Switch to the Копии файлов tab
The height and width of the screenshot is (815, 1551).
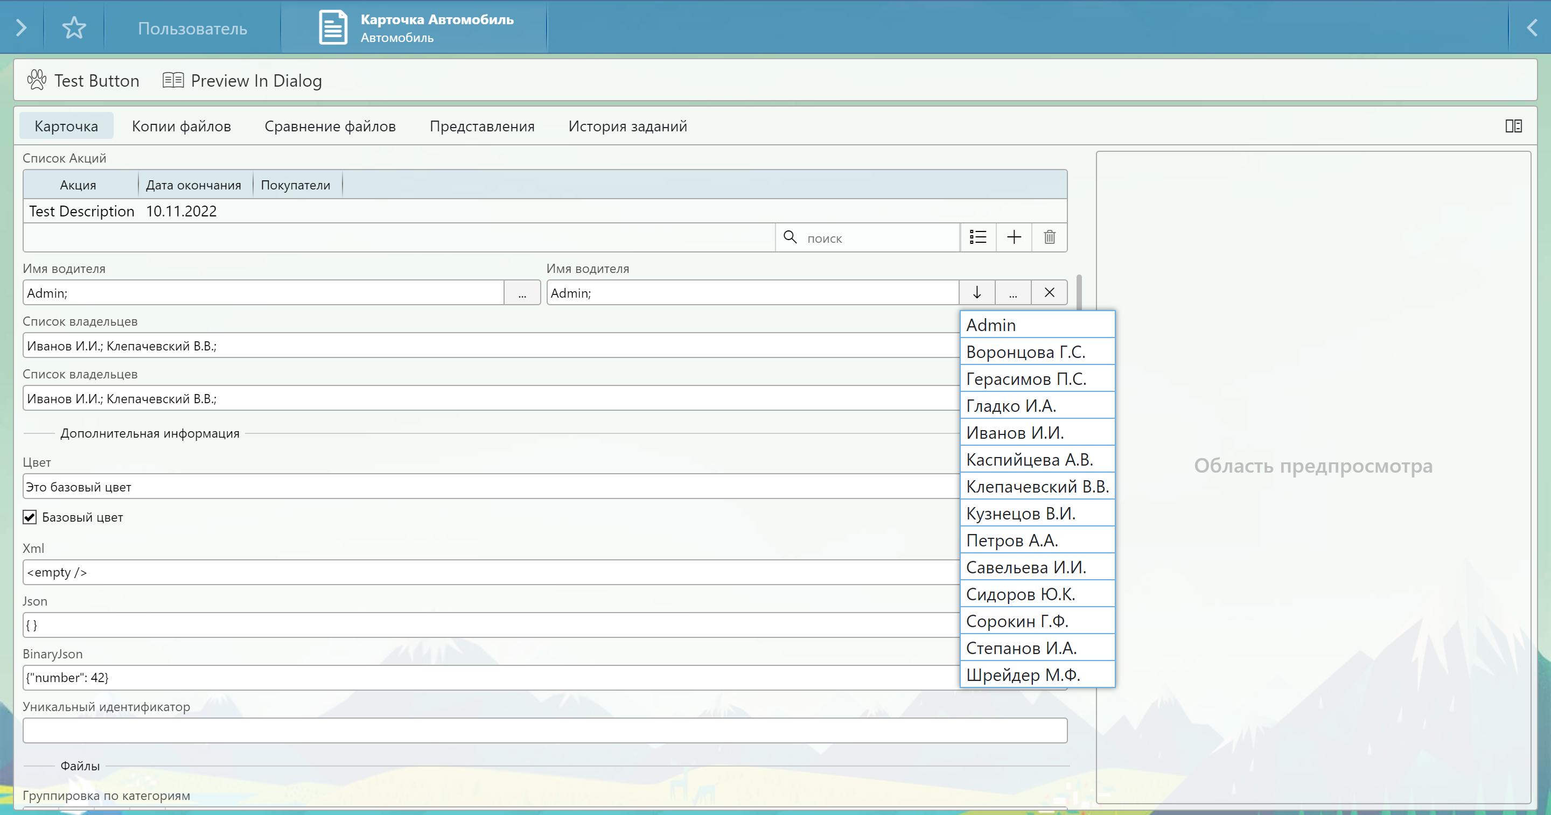click(181, 126)
